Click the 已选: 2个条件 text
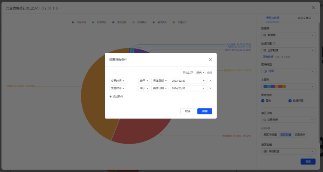The height and width of the screenshot is (172, 323). click(282, 57)
